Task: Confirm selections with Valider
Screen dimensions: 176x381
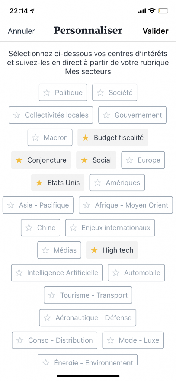Action: point(155,31)
